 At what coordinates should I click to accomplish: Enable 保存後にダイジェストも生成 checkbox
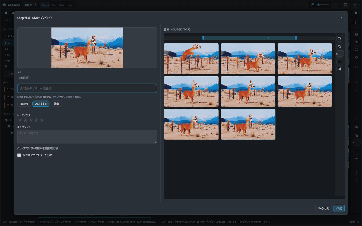coord(19,155)
